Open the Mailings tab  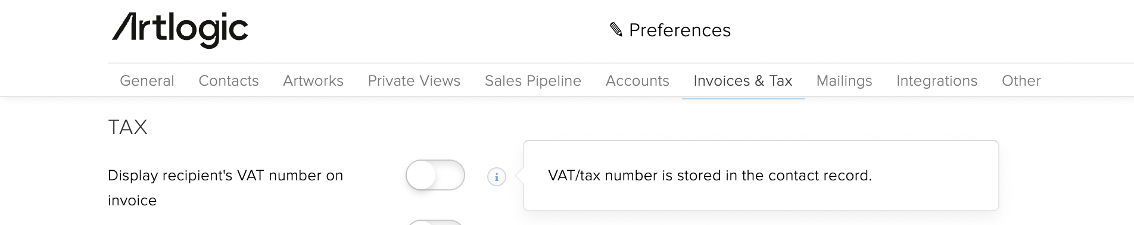point(844,81)
